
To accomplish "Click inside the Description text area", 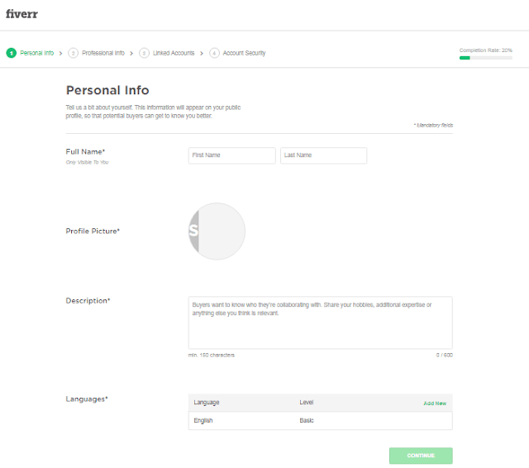I will tap(321, 322).
